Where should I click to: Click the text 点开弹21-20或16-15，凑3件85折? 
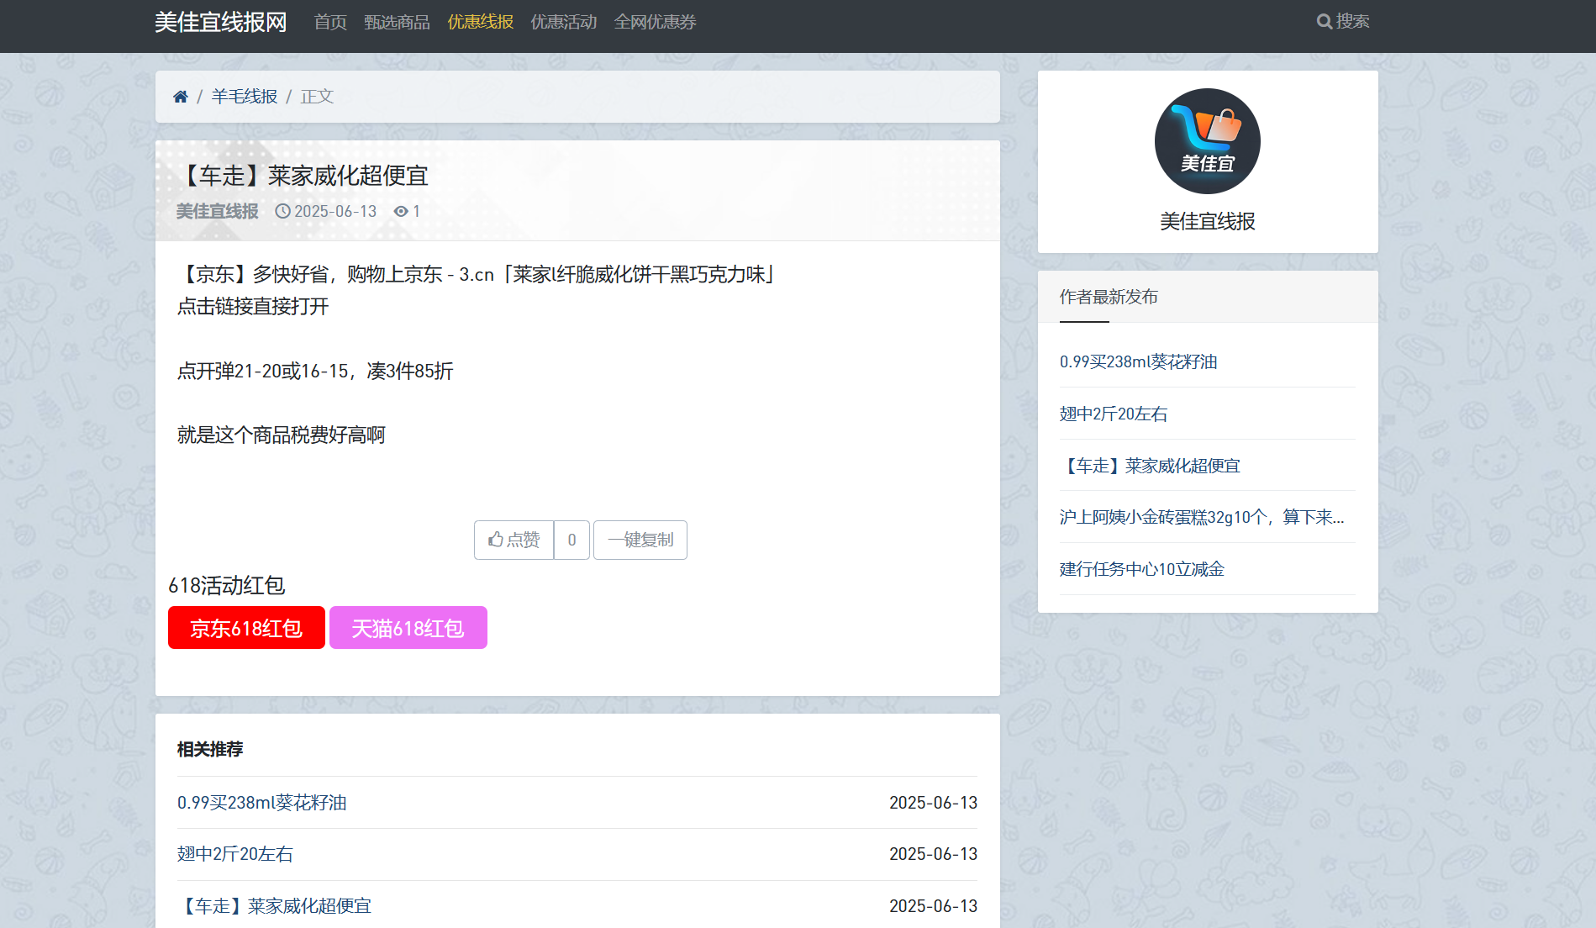pyautogui.click(x=314, y=372)
